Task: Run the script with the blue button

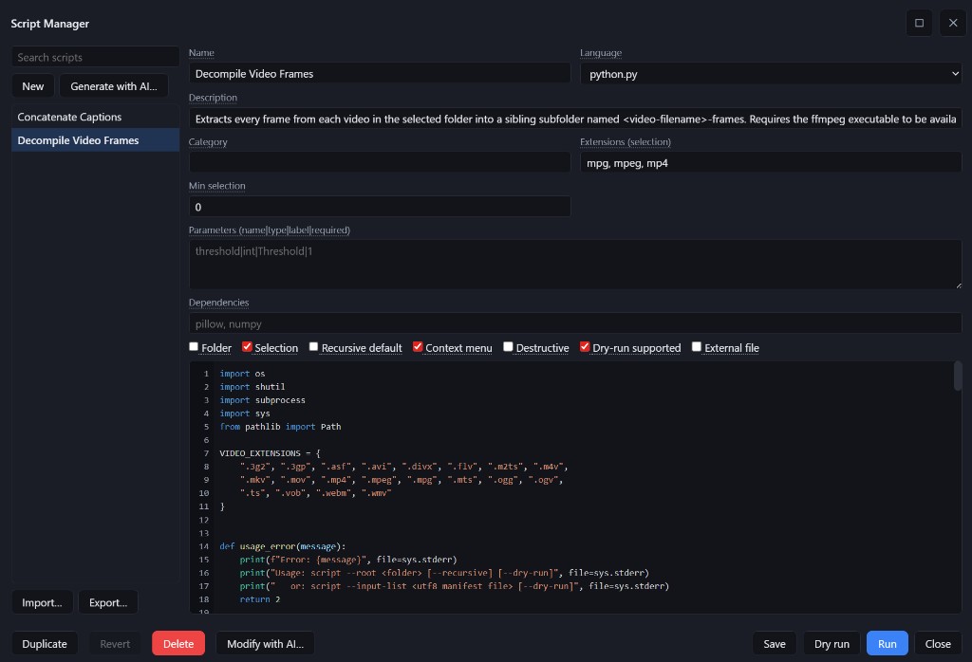Action: 888,643
